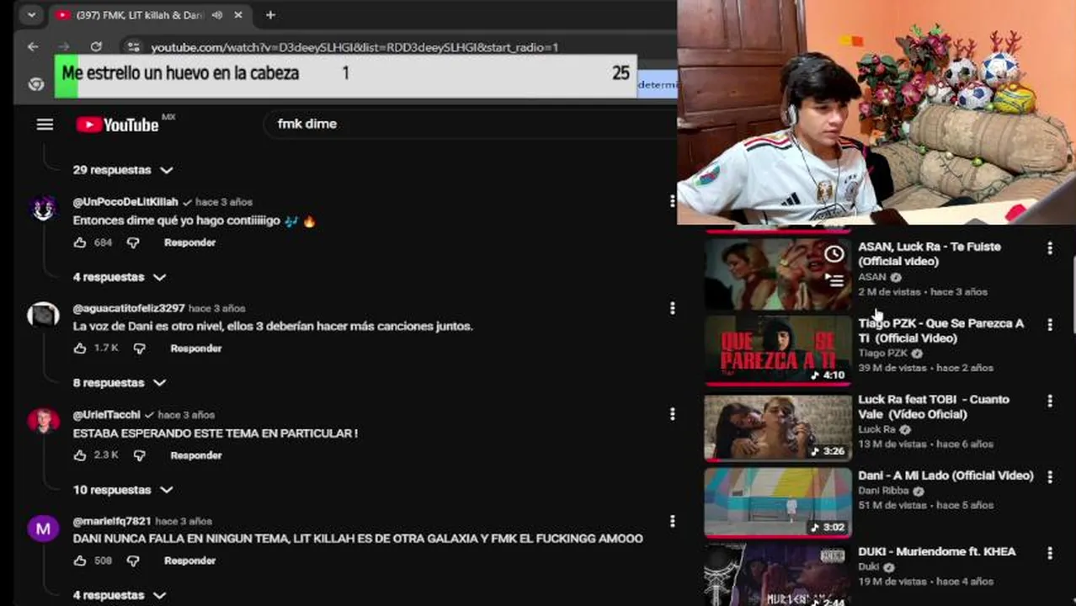1076x606 pixels.
Task: Open @marielfq7821 channel link
Action: pyautogui.click(x=112, y=522)
